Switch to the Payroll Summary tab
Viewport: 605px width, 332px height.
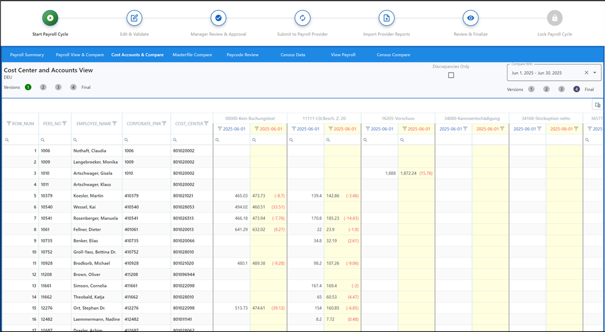[27, 54]
